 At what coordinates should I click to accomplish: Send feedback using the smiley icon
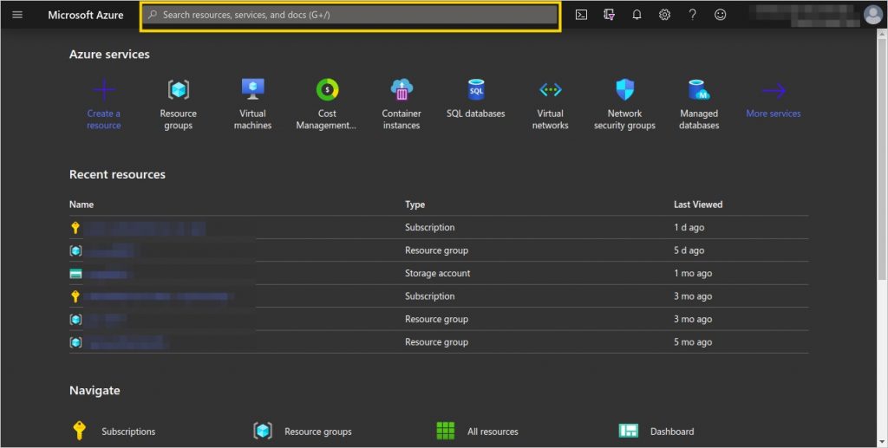pos(720,16)
